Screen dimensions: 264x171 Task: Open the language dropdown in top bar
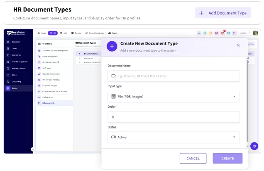244,33
